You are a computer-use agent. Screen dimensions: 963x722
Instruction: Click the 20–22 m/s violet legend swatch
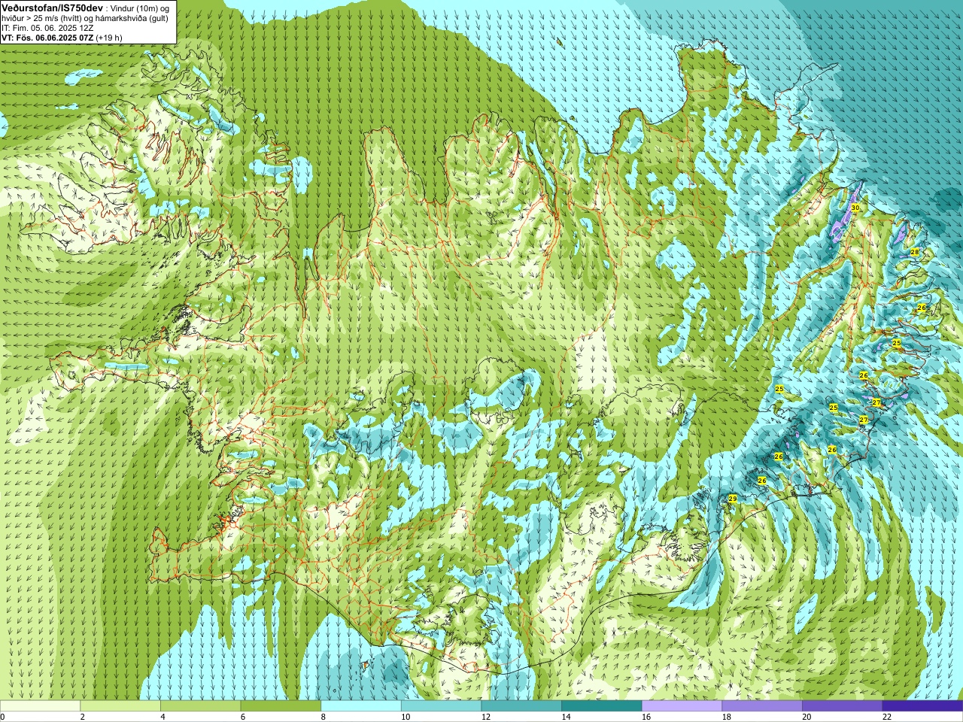coord(843,706)
